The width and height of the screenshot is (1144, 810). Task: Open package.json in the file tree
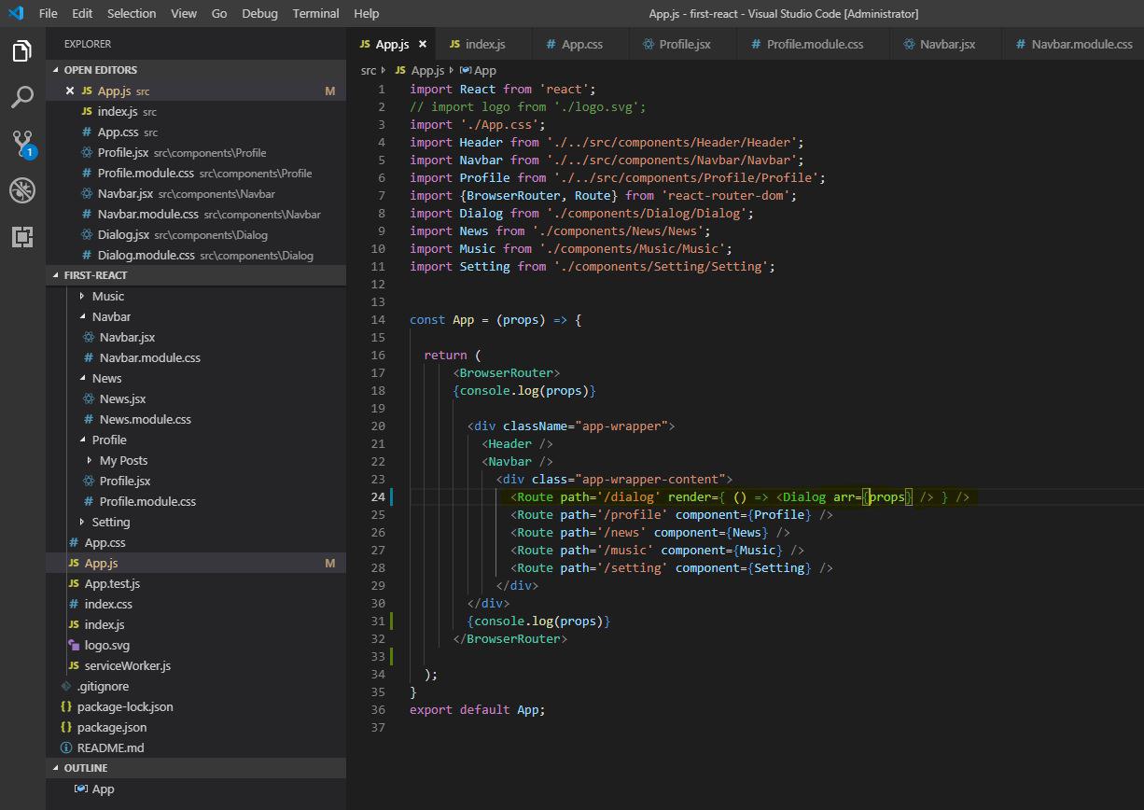pos(112,727)
